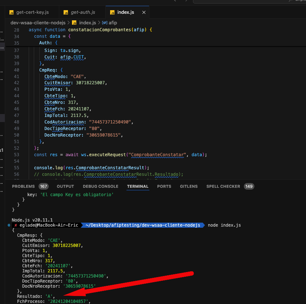This screenshot has width=306, height=304.
Task: Open the get-auth.js editor tab
Action: point(84,12)
